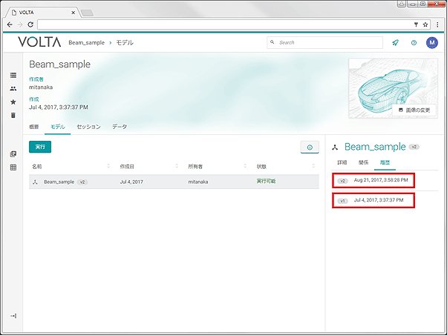Click Beam_sample title in side panel
Screen dimensions: 447x335
pyautogui.click(x=375, y=147)
